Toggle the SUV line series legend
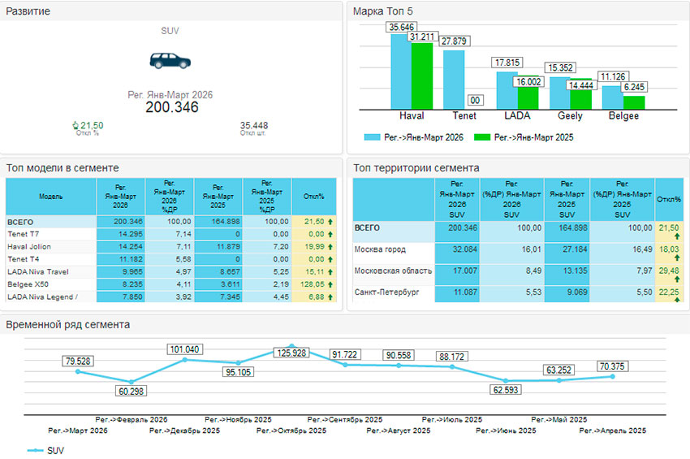 (45, 449)
